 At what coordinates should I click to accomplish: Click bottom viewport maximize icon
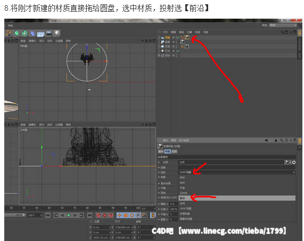coord(154,124)
